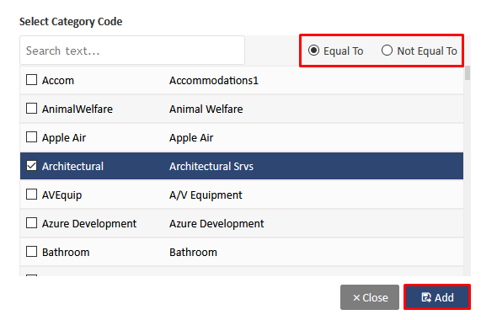Select the Animal Welfare description text
The width and height of the screenshot is (481, 320).
[206, 109]
